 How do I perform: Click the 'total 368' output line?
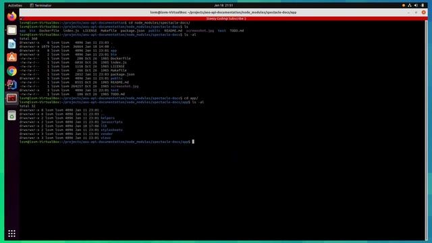tap(28, 38)
